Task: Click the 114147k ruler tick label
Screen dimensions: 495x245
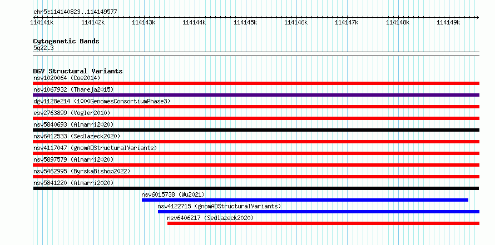Action: (347, 22)
